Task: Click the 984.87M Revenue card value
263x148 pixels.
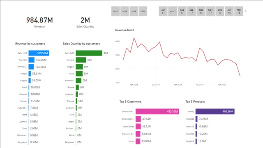Action: (39, 20)
